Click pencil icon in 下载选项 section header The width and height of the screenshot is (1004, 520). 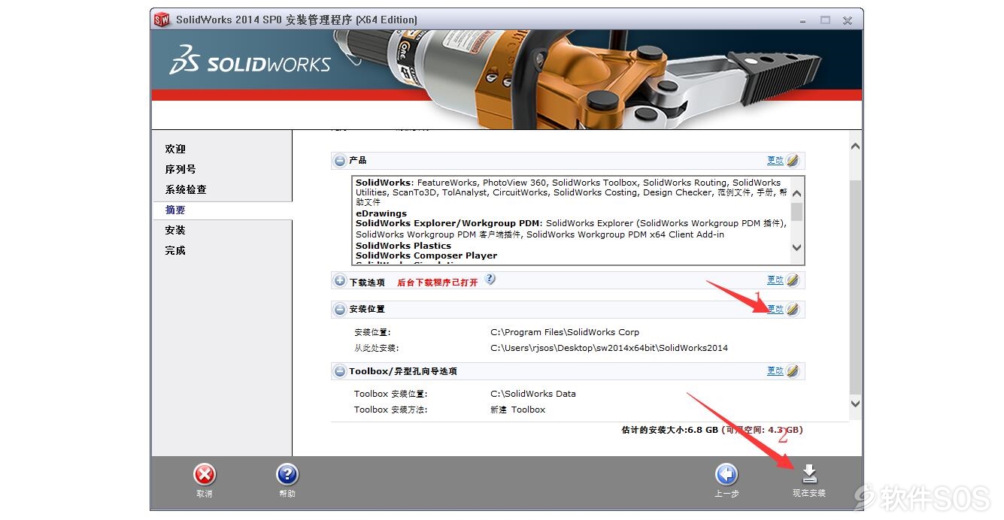point(793,280)
